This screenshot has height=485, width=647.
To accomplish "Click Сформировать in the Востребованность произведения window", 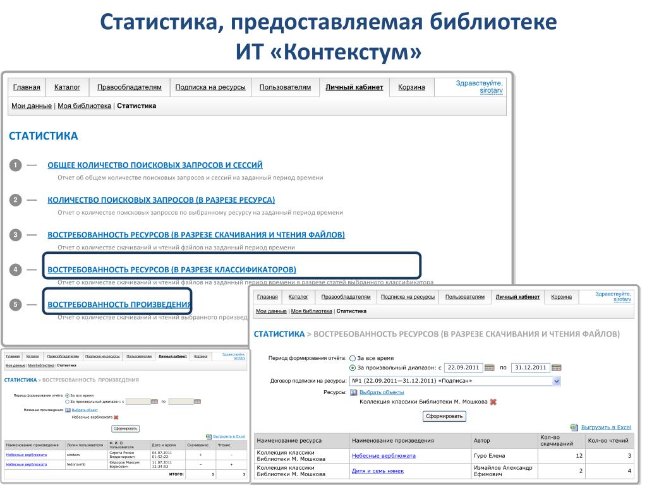I will point(126,429).
